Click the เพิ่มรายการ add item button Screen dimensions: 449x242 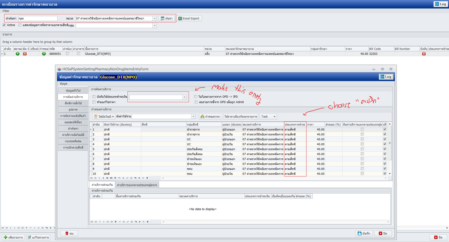click(x=13, y=237)
